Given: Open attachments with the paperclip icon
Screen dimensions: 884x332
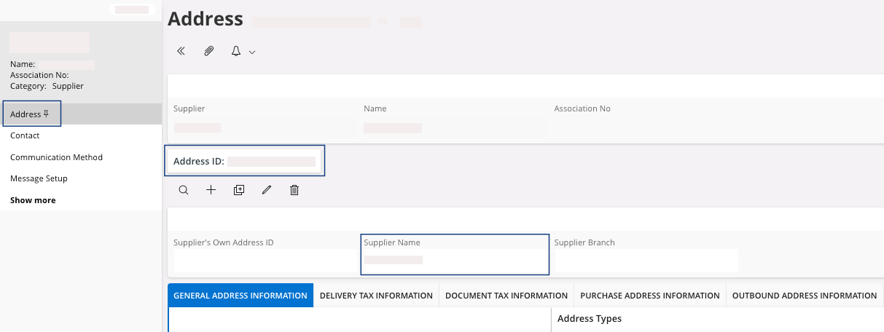Looking at the screenshot, I should 208,51.
